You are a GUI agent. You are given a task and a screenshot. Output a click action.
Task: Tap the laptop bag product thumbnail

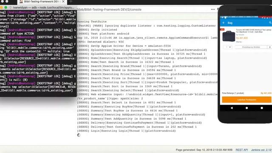pyautogui.click(x=229, y=36)
